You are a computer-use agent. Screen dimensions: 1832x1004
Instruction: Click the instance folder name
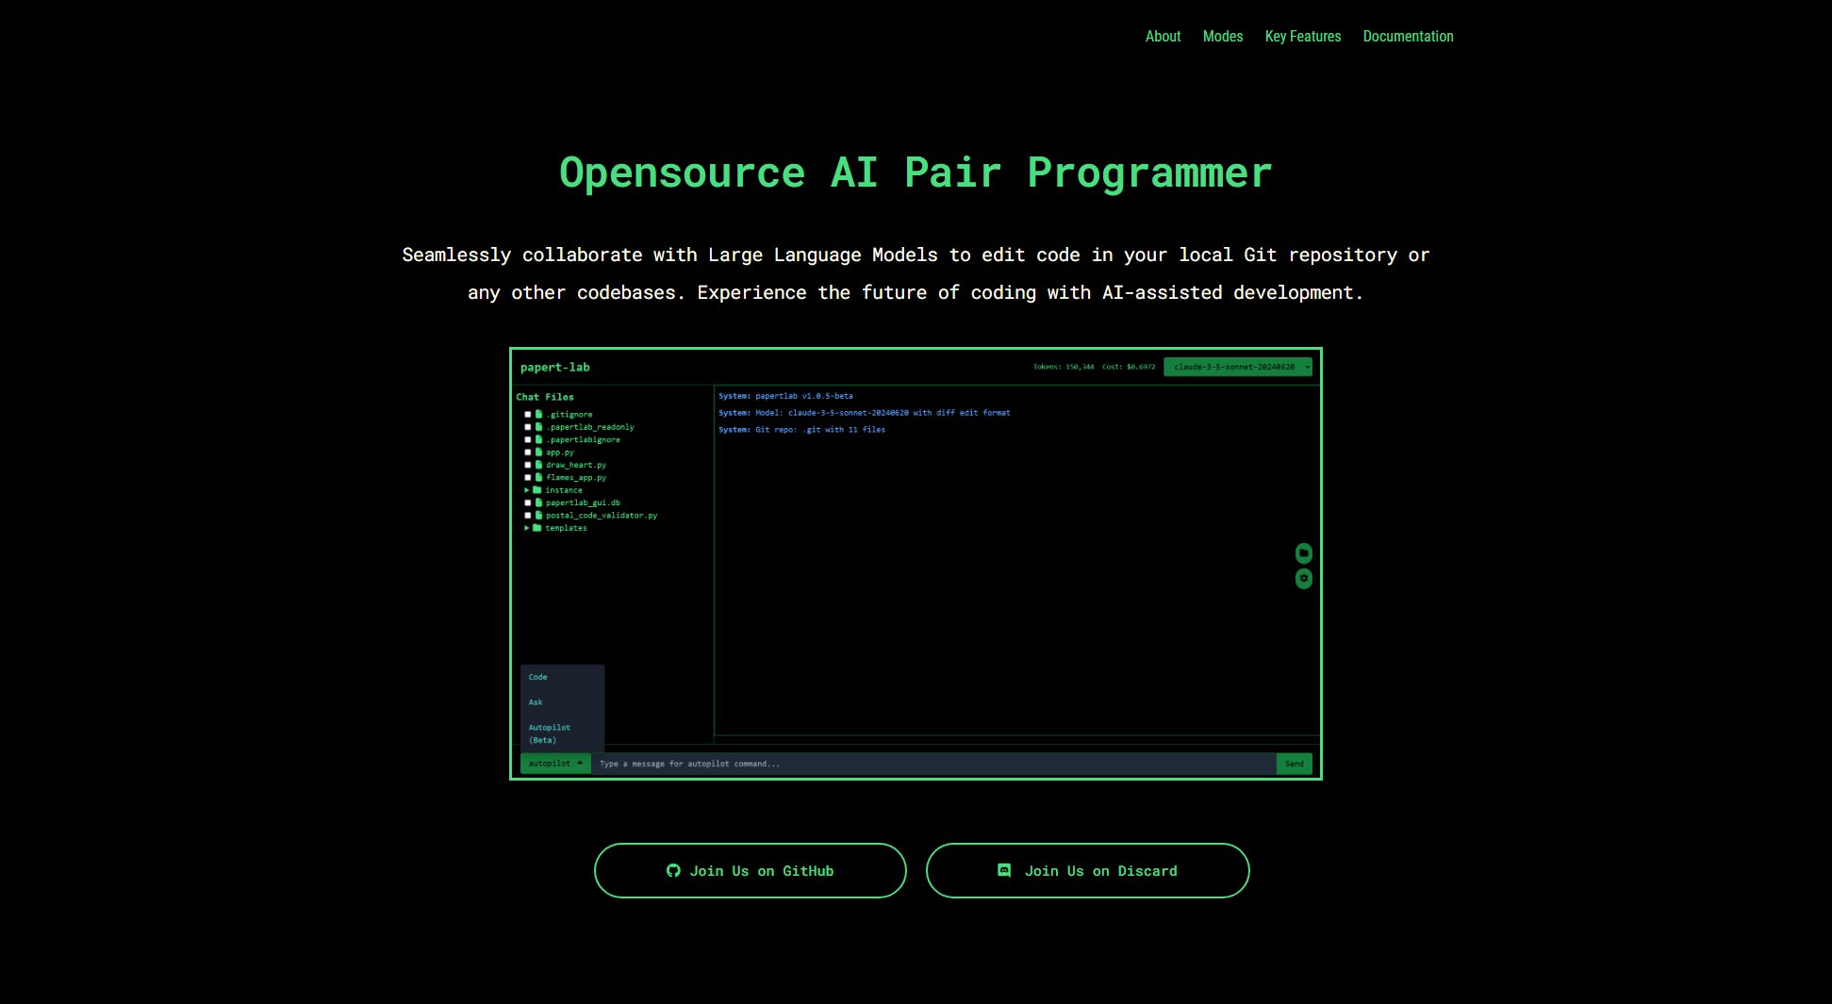[x=564, y=490]
